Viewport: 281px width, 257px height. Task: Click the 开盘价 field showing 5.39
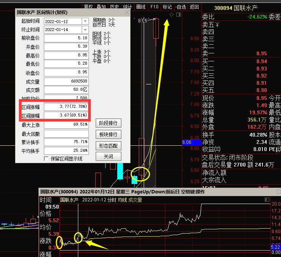pyautogui.click(x=66, y=47)
